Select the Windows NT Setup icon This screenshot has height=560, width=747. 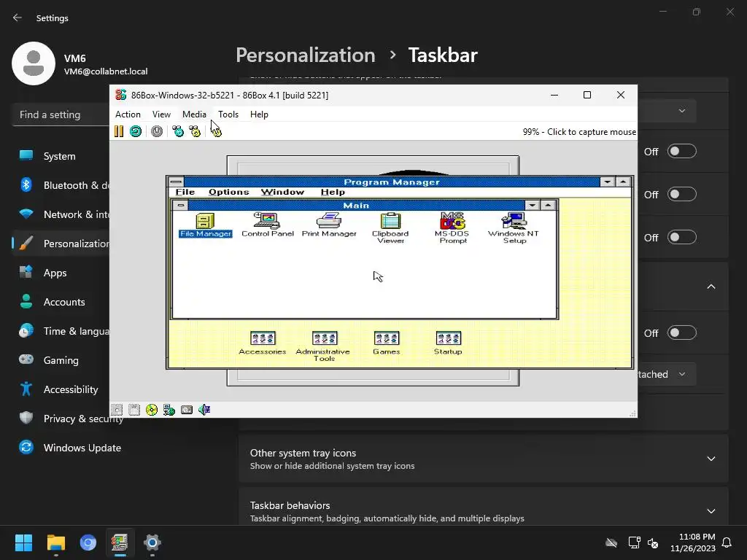(x=514, y=228)
